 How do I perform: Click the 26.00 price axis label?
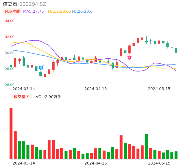click(10, 85)
